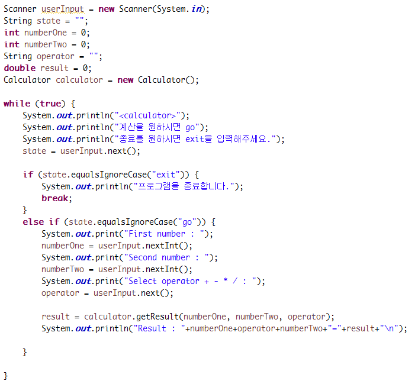Click the 'else if' equalsIgnoreCase("go") line
The height and width of the screenshot is (384, 418).
[x=119, y=222]
